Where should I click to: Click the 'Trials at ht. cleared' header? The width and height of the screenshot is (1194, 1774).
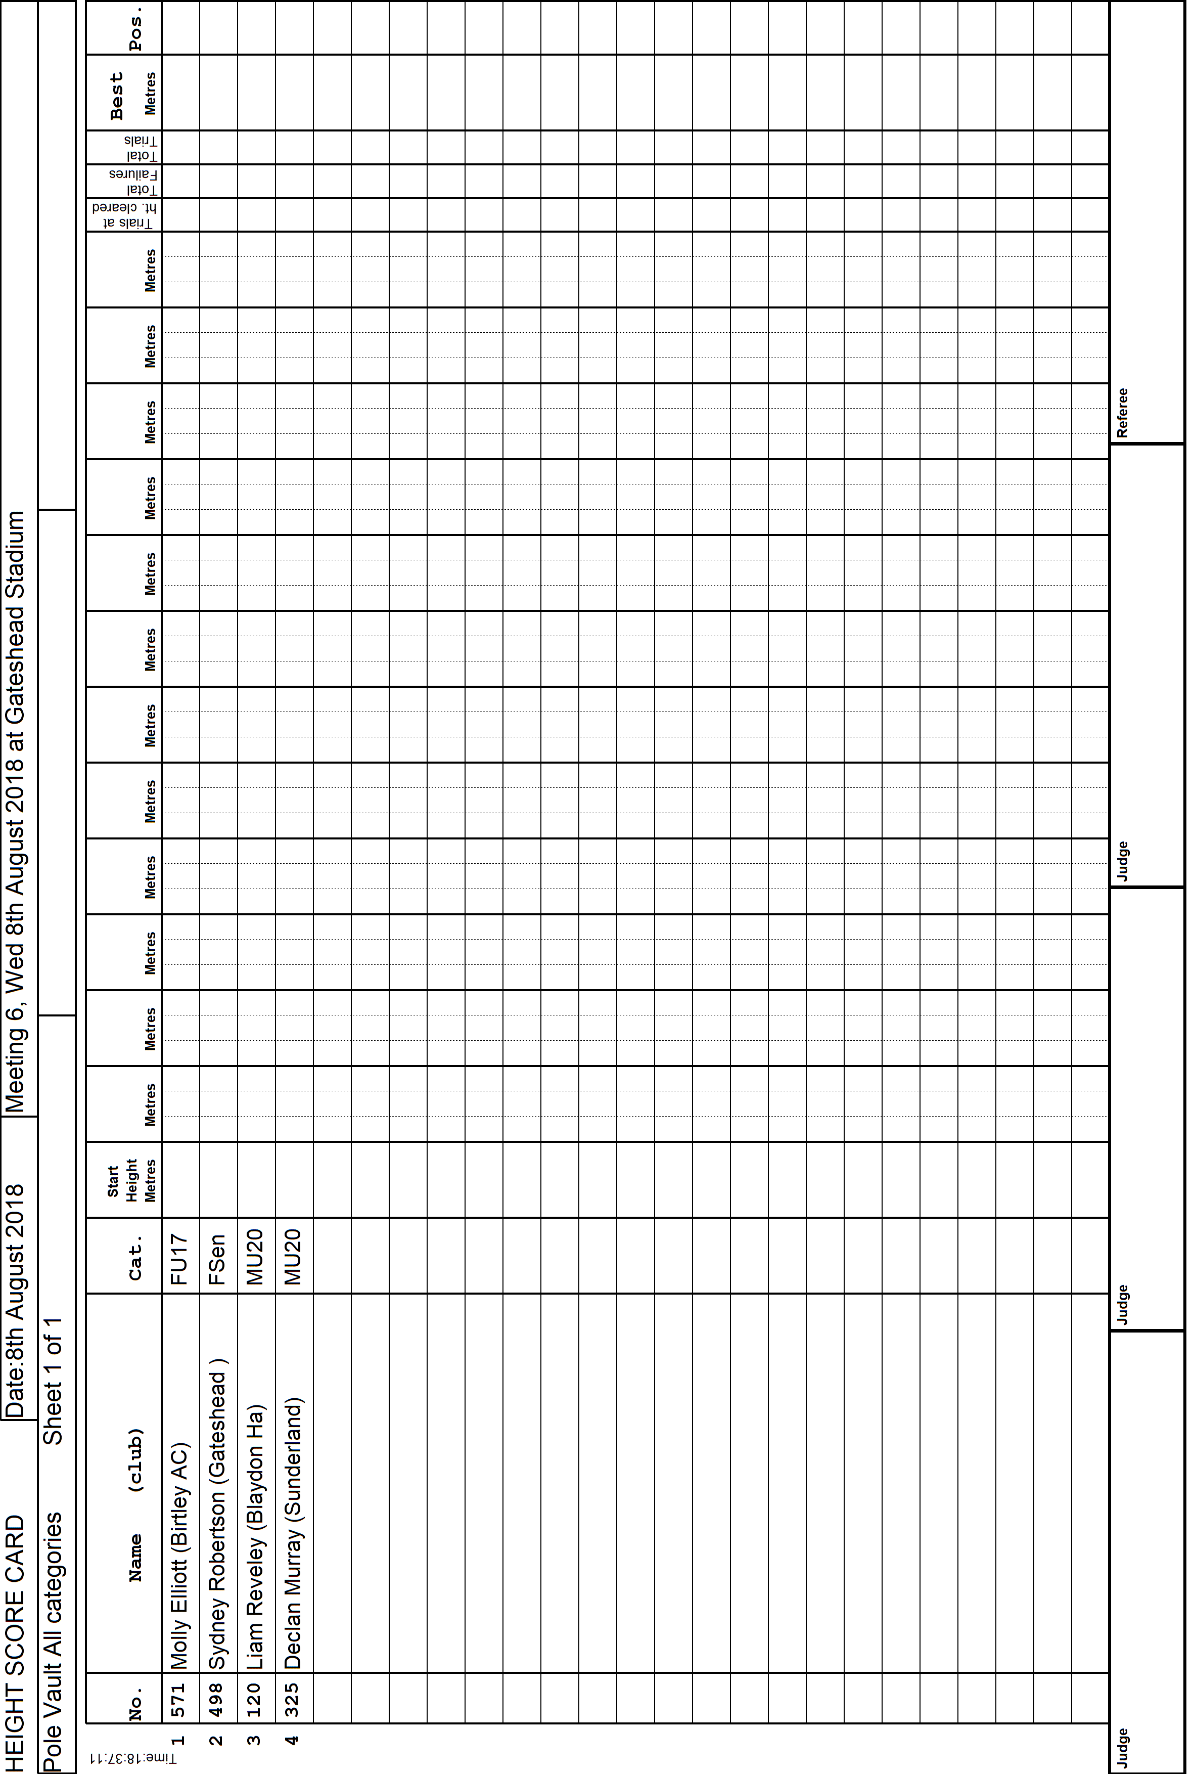[125, 215]
